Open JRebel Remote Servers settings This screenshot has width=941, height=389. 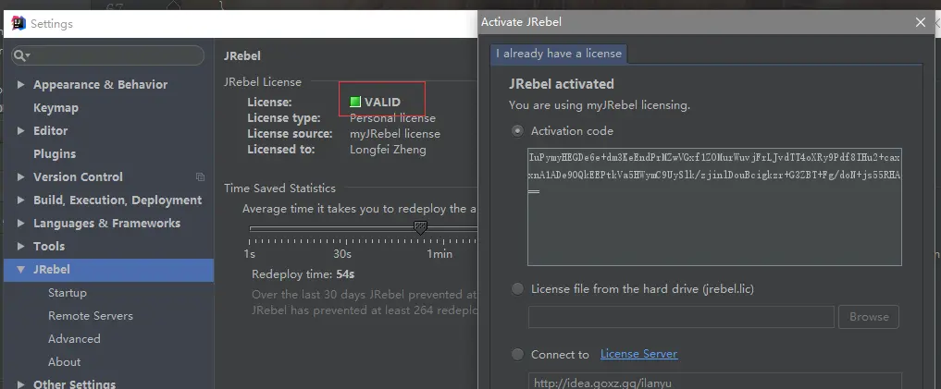point(91,316)
